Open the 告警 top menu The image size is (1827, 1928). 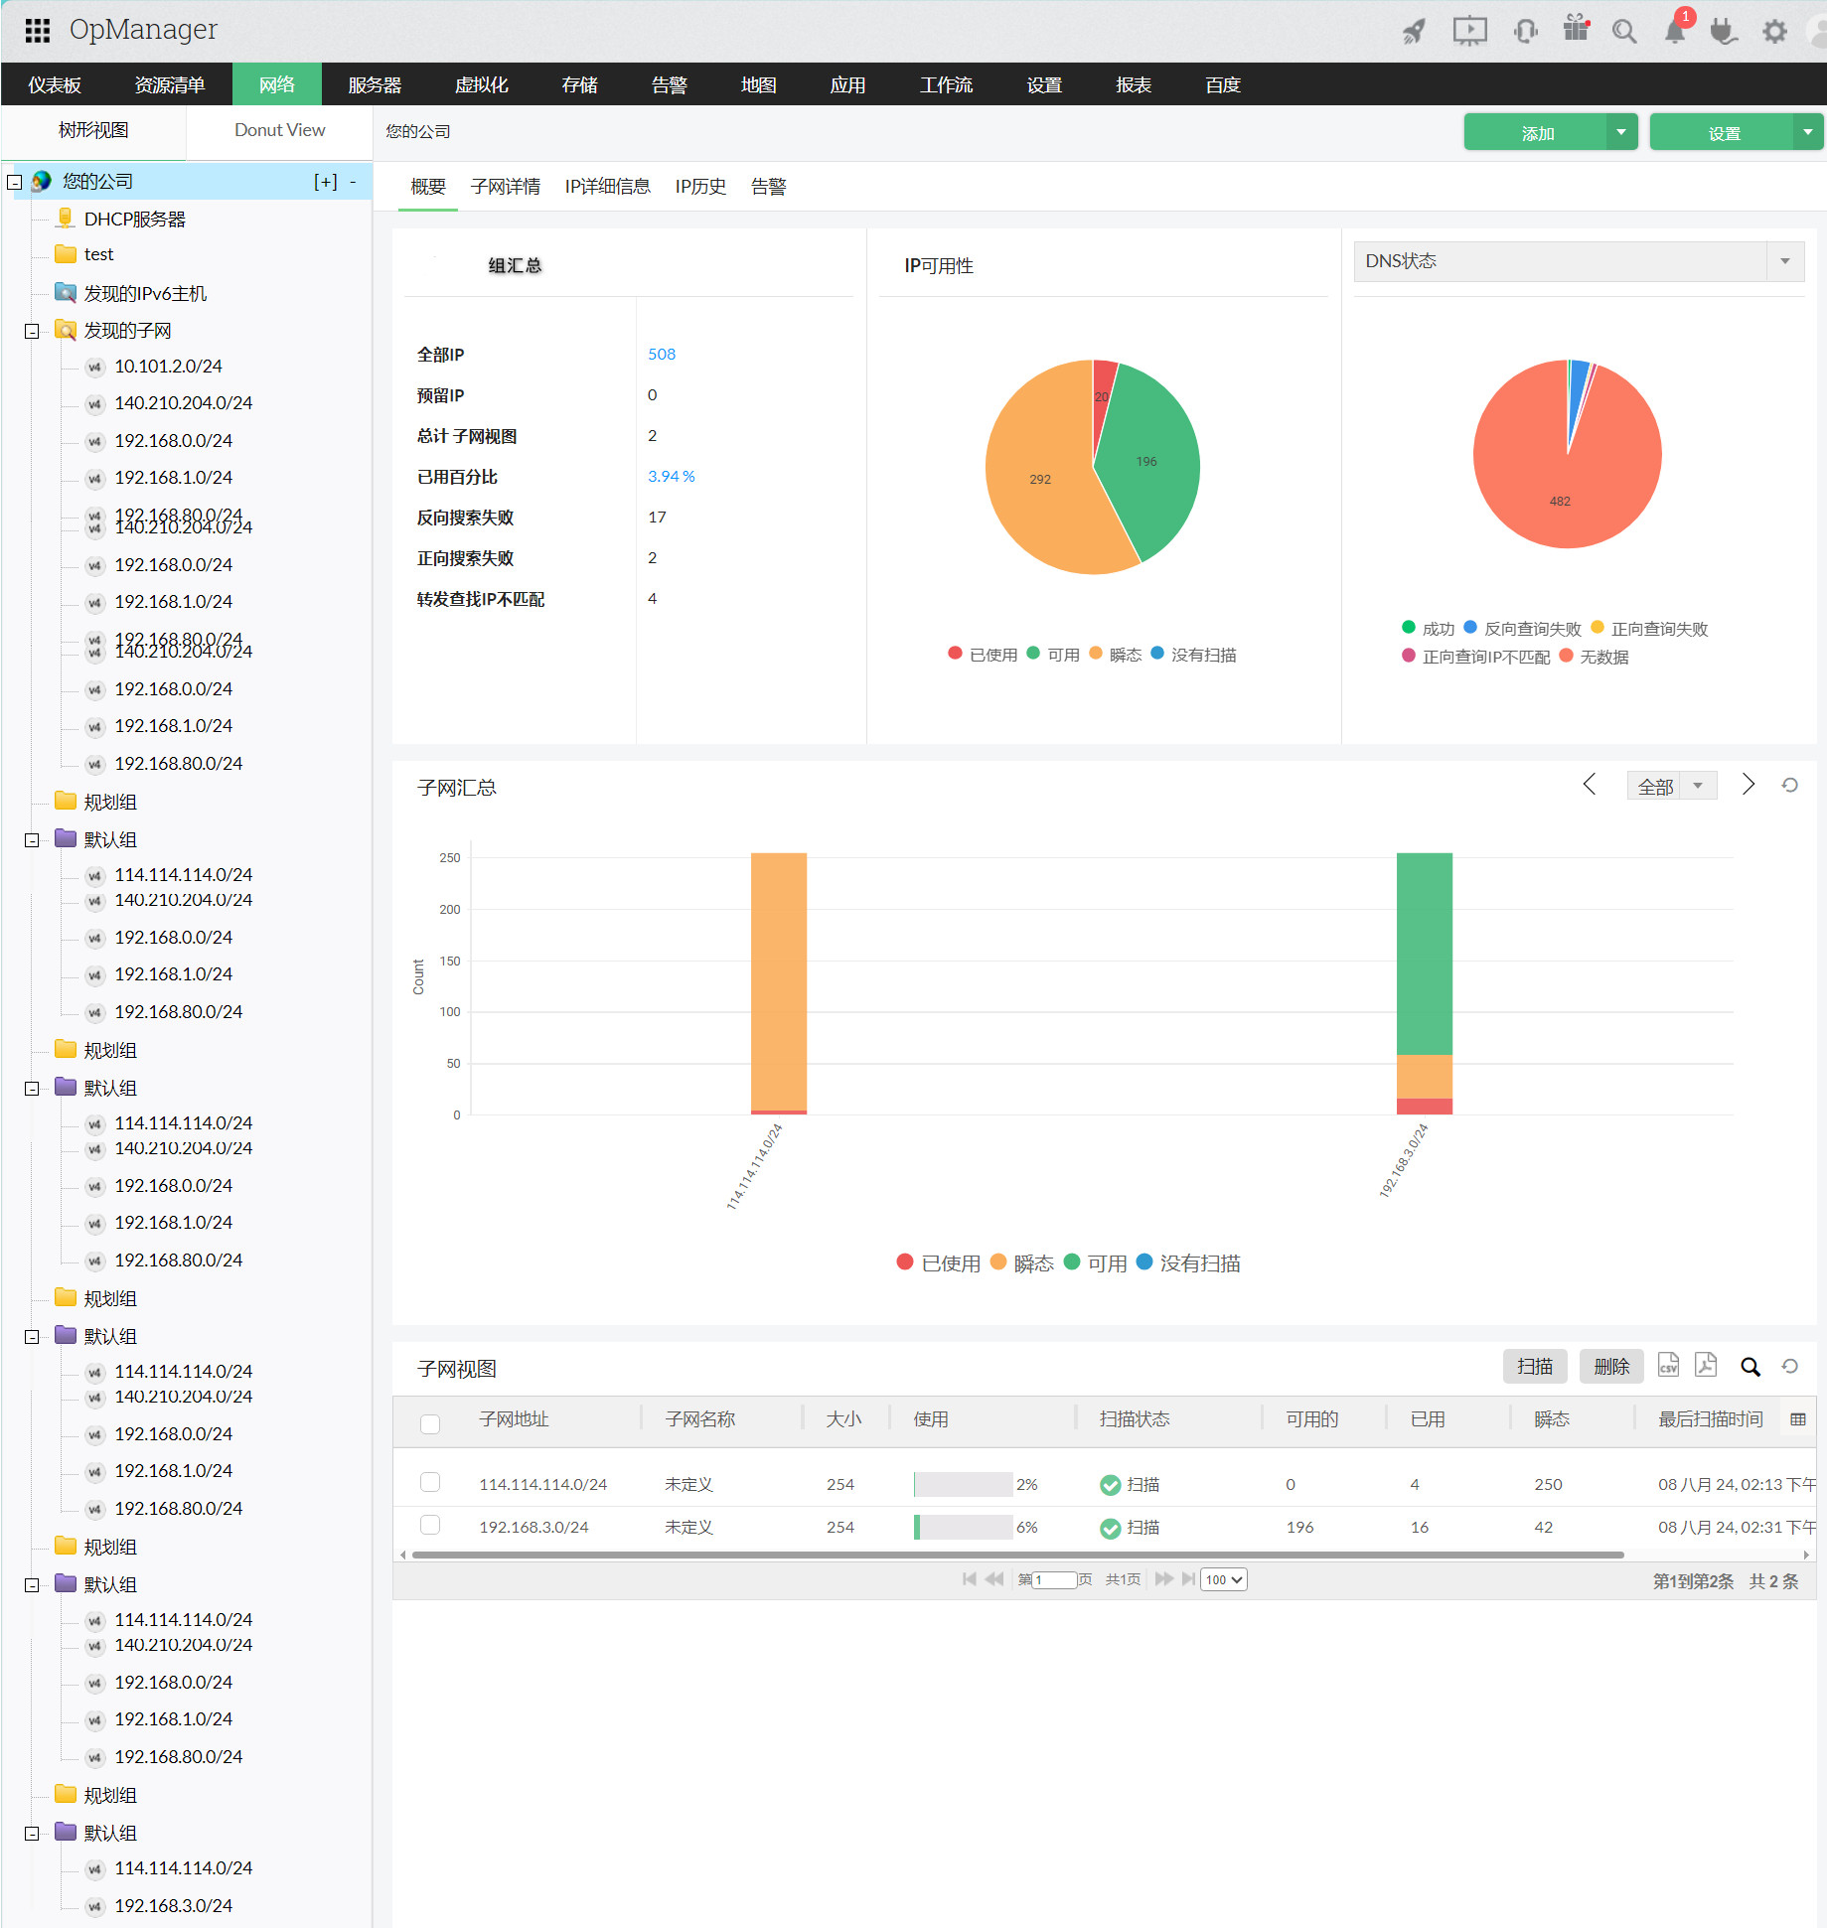pos(669,84)
